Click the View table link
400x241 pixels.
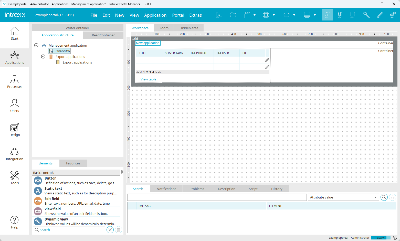coord(148,79)
